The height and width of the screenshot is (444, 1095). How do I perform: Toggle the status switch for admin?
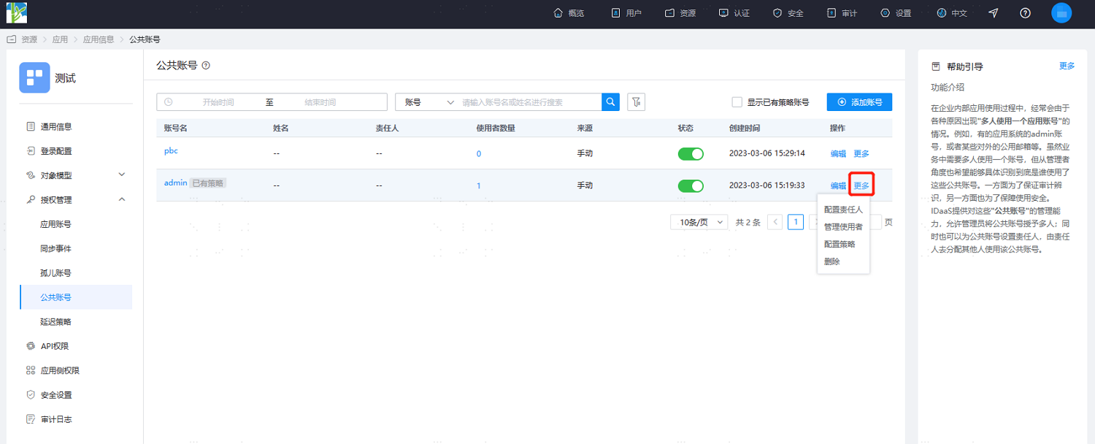pyautogui.click(x=691, y=185)
